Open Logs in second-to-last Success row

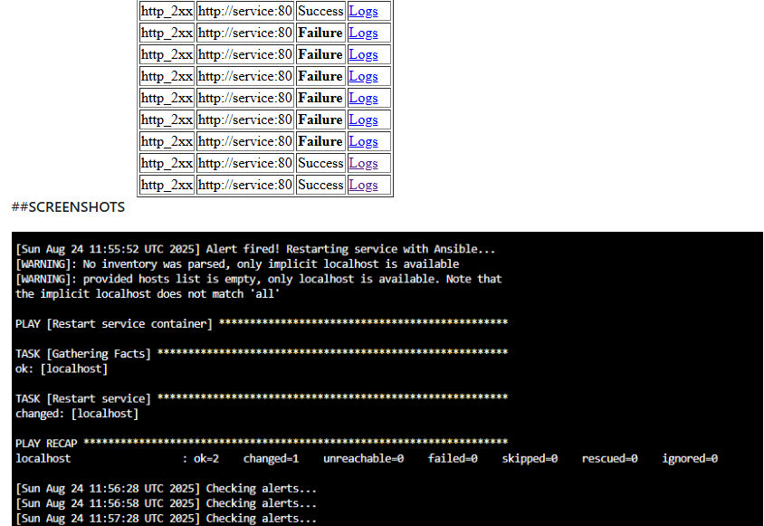click(x=363, y=163)
